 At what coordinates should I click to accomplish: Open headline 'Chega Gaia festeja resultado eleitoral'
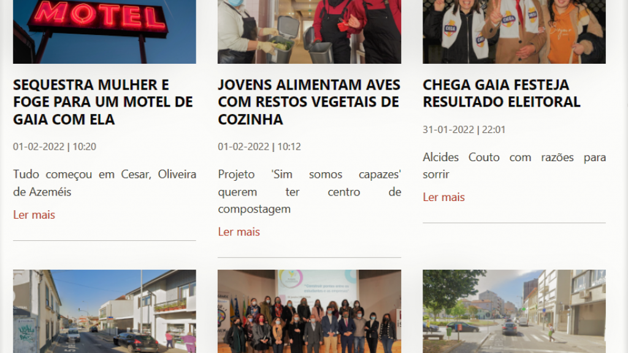(x=502, y=93)
